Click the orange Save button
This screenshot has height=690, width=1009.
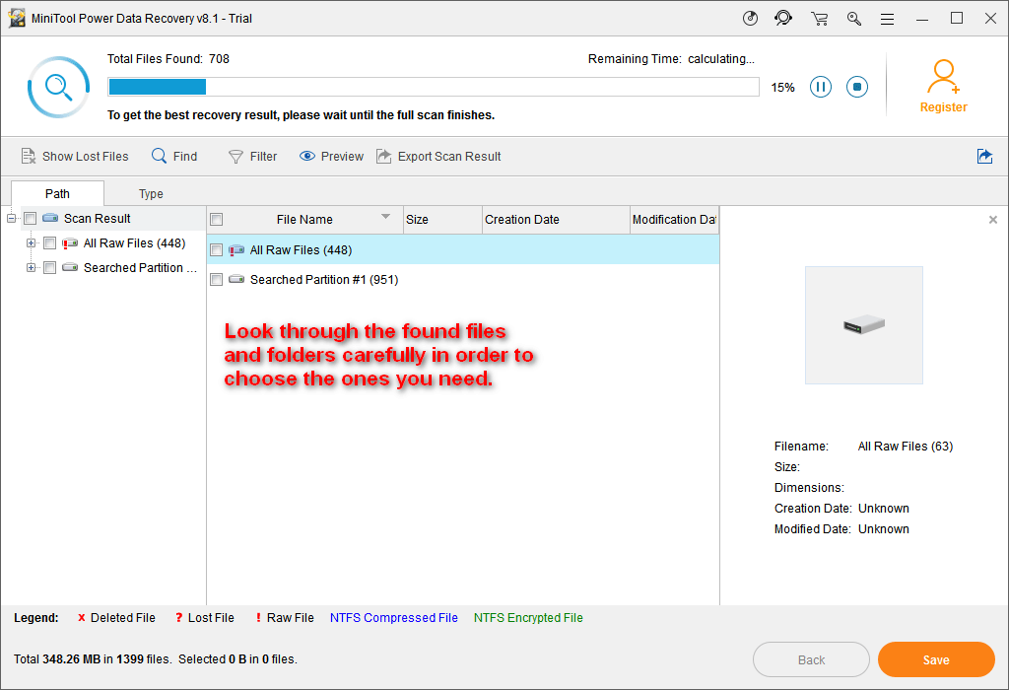(x=936, y=659)
